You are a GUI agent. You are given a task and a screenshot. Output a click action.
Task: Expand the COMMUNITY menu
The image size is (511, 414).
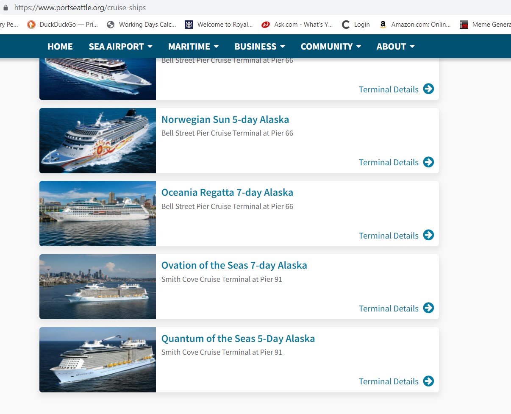(x=331, y=47)
